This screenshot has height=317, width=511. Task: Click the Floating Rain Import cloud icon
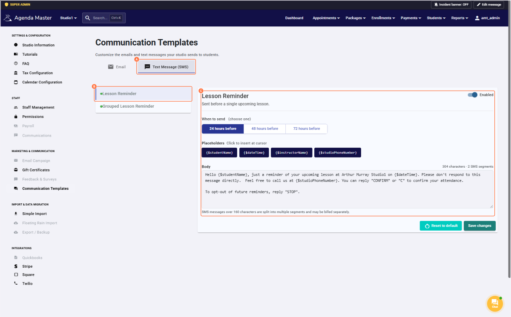coord(16,223)
